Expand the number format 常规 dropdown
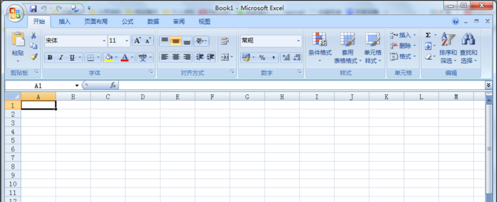The height and width of the screenshot is (202, 497). pyautogui.click(x=299, y=41)
